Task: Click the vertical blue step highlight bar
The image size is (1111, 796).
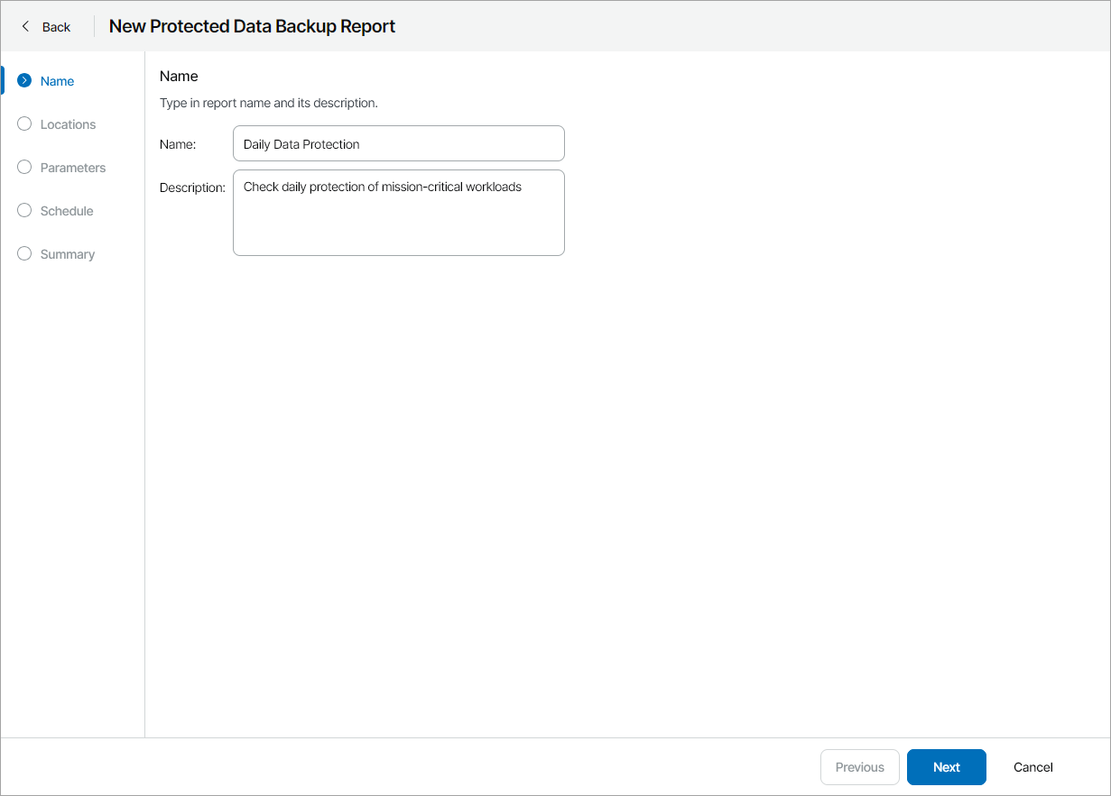Action: point(2,80)
